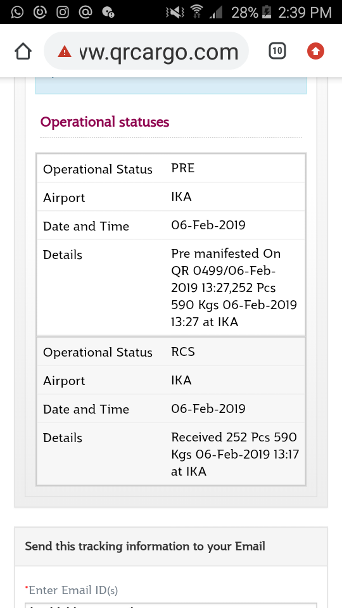
Task: Tap the second status bar circular icon
Action: click(39, 13)
